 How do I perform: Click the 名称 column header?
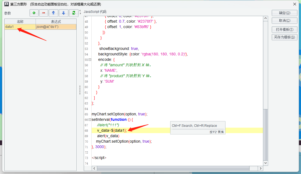pyautogui.click(x=20, y=22)
